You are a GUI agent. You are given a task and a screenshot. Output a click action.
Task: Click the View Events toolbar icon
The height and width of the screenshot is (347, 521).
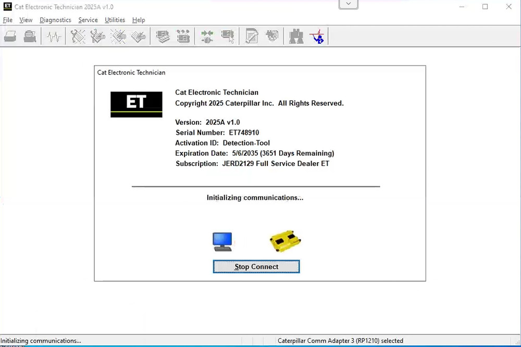click(x=118, y=36)
